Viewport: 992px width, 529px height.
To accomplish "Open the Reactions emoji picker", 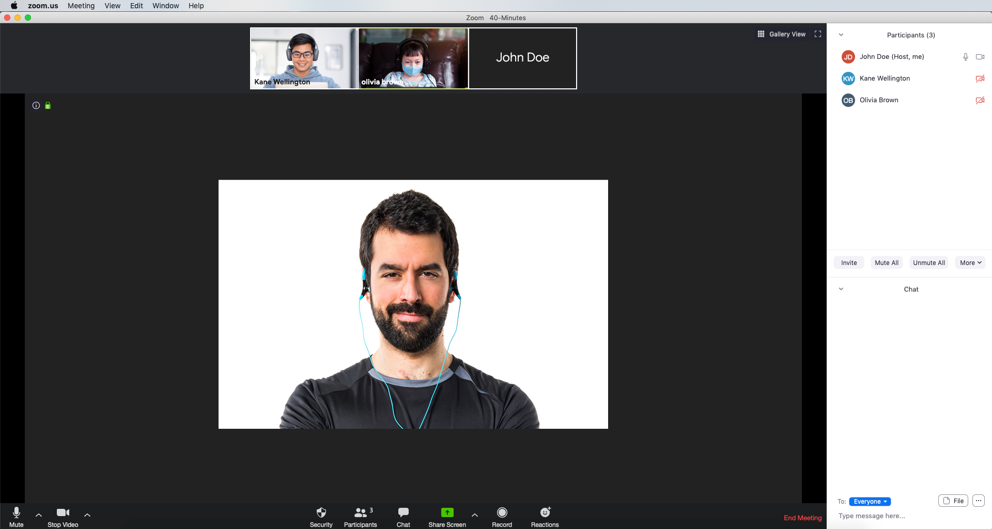I will coord(545,512).
